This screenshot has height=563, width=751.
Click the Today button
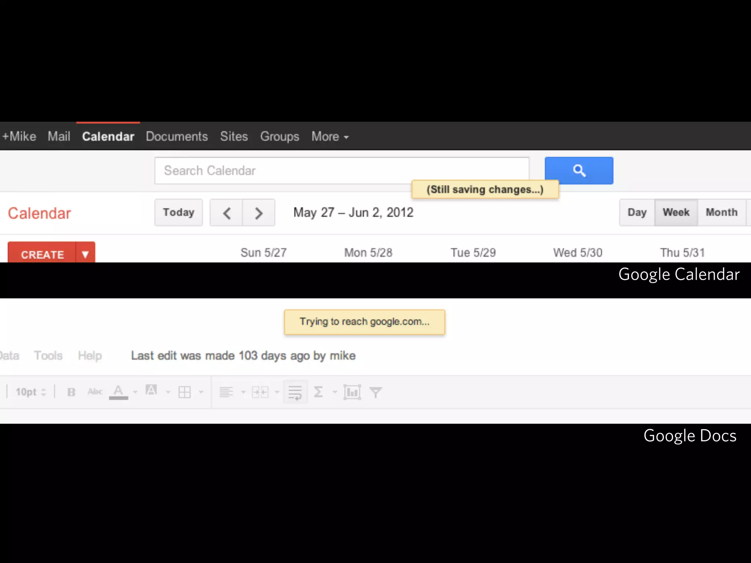click(179, 213)
